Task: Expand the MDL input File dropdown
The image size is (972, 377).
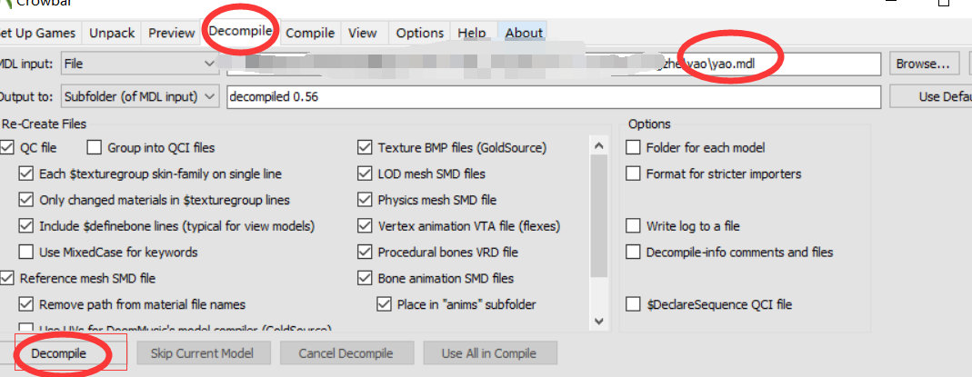Action: (139, 64)
